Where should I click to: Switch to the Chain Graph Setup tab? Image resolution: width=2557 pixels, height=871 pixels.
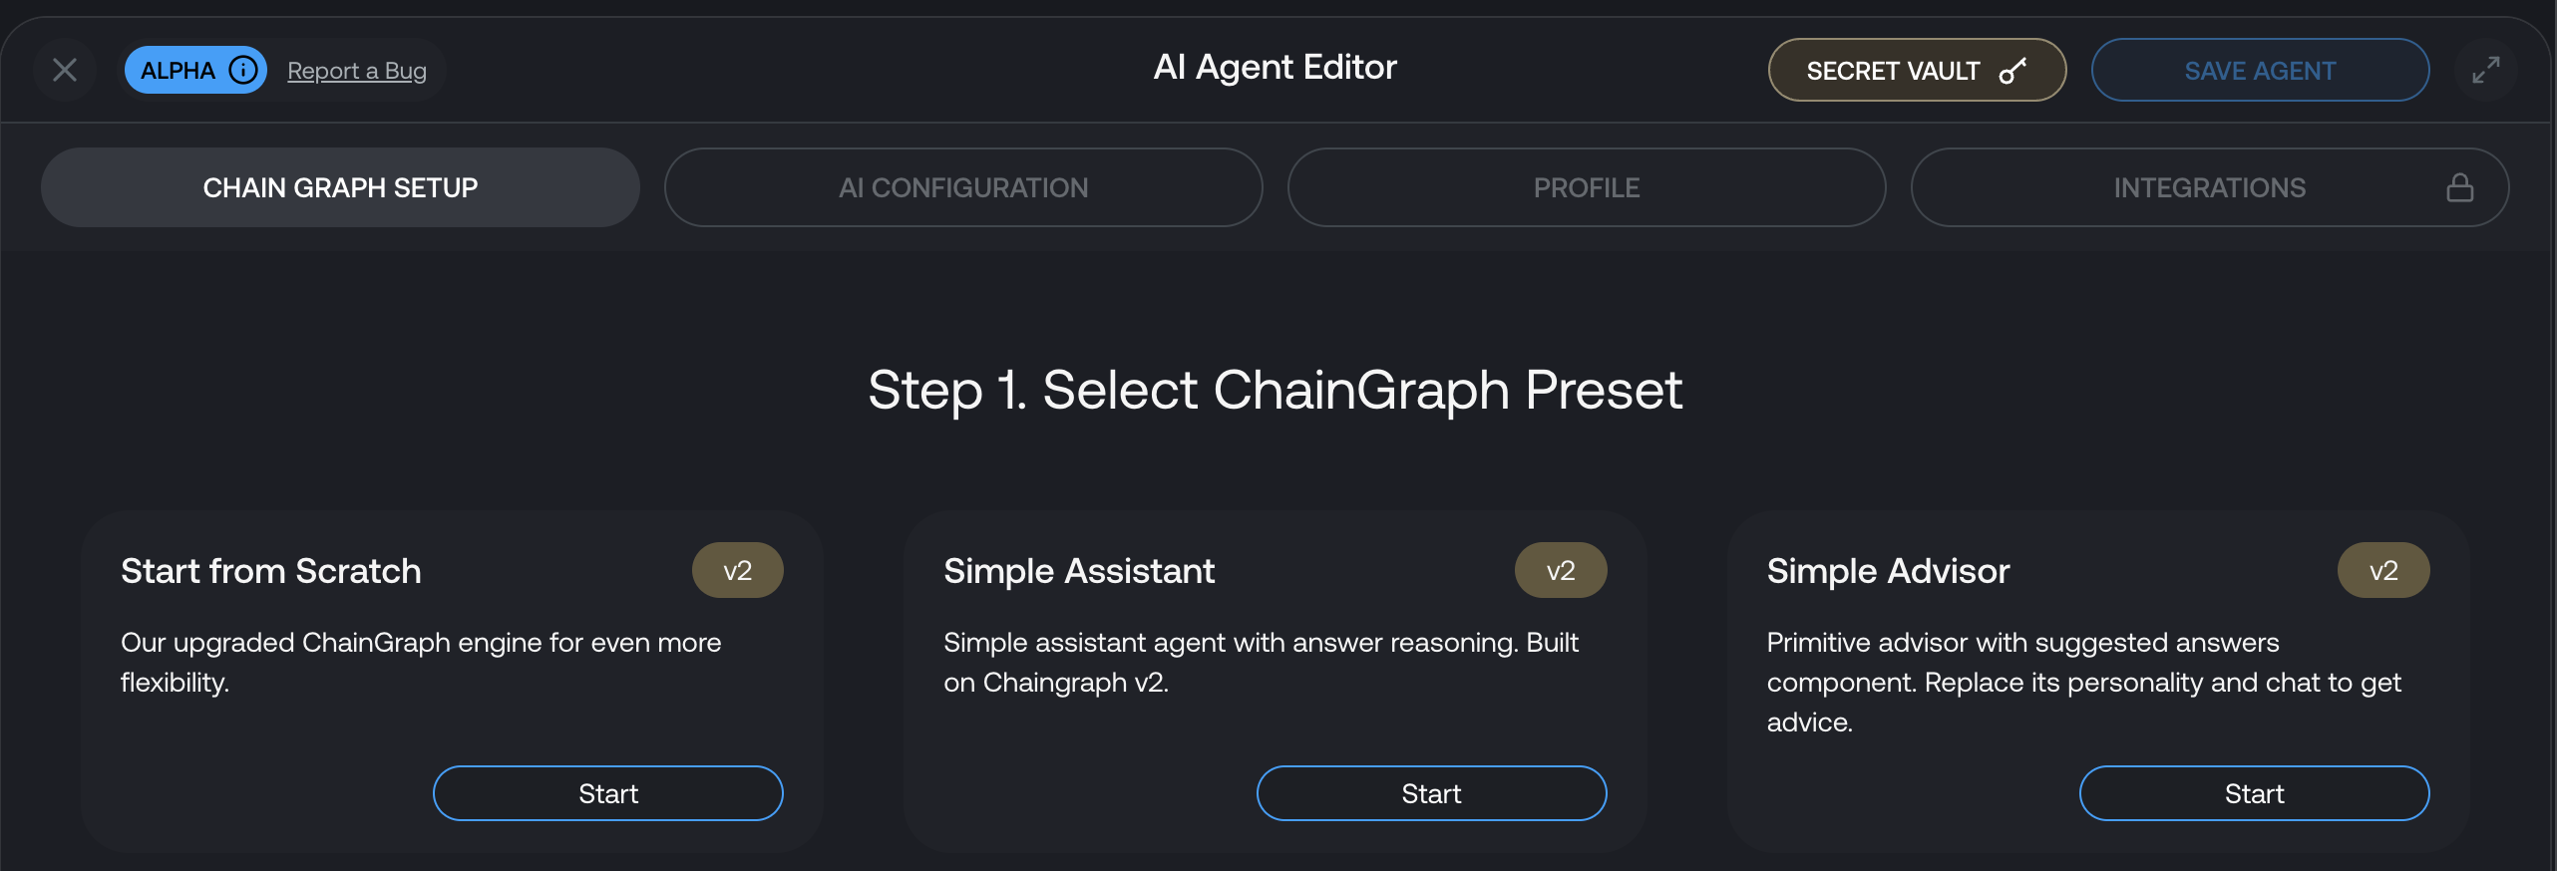pyautogui.click(x=340, y=187)
